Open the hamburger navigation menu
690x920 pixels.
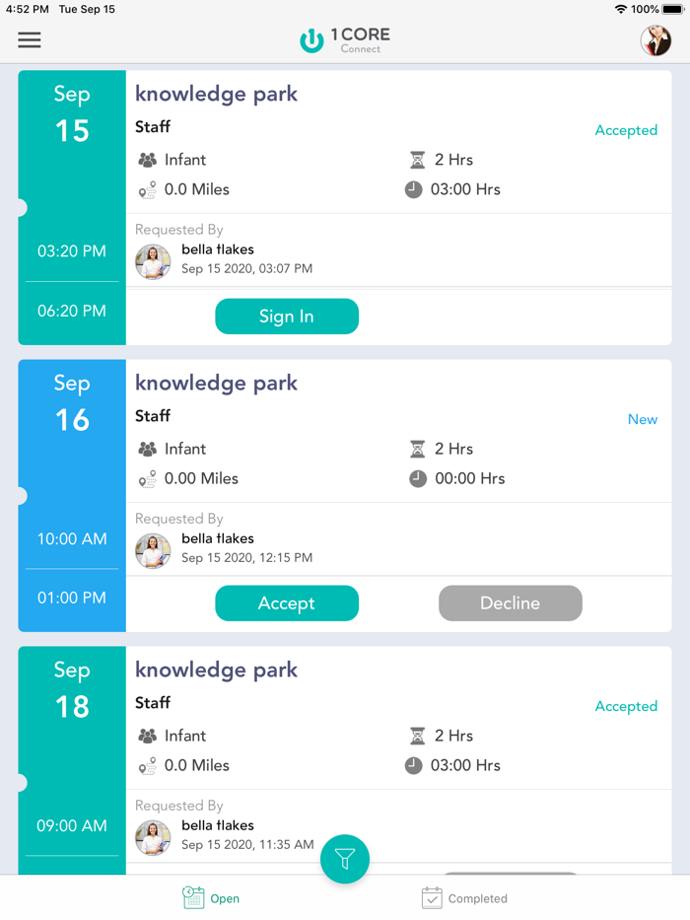coord(30,40)
